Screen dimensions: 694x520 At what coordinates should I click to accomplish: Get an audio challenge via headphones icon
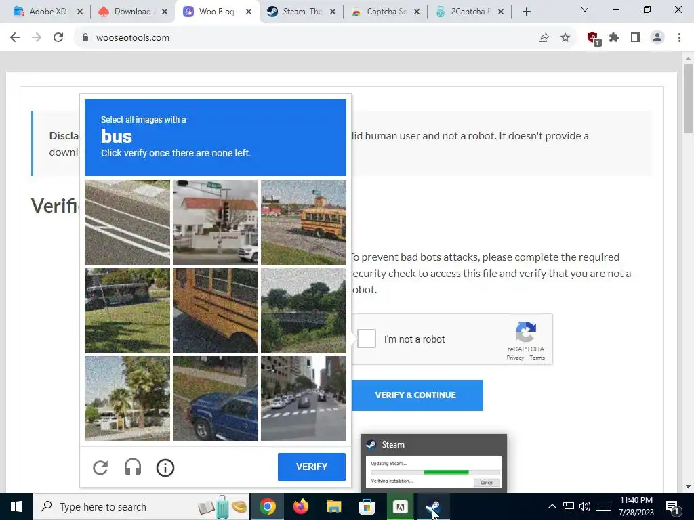(x=133, y=467)
